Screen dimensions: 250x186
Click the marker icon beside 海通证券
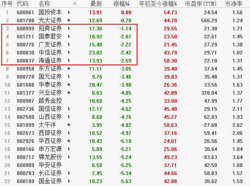coord(69,61)
